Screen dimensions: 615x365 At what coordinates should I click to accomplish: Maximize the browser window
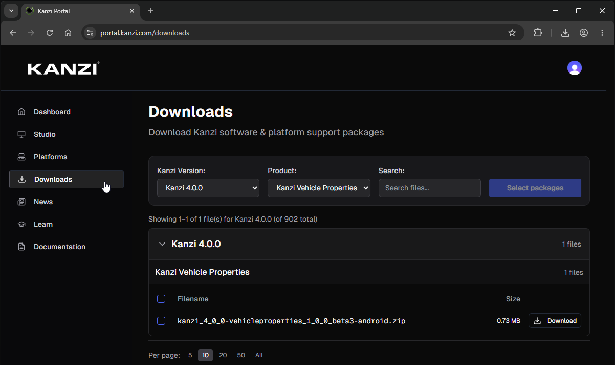pos(579,11)
